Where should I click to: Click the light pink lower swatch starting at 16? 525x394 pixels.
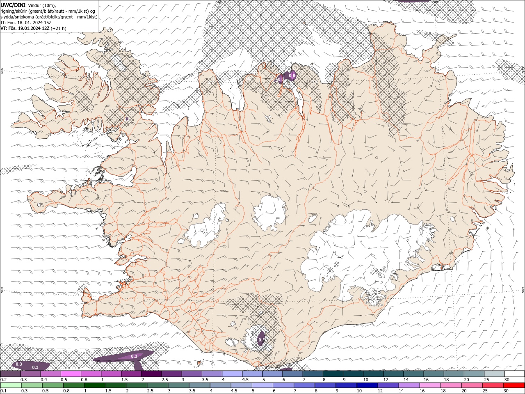coord(430,385)
